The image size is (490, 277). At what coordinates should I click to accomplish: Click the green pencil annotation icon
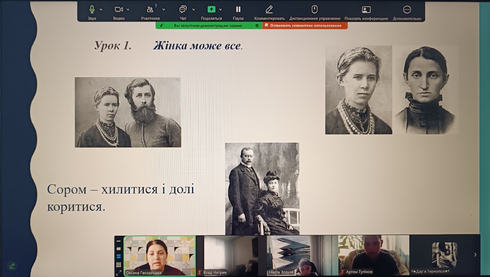click(x=12, y=266)
